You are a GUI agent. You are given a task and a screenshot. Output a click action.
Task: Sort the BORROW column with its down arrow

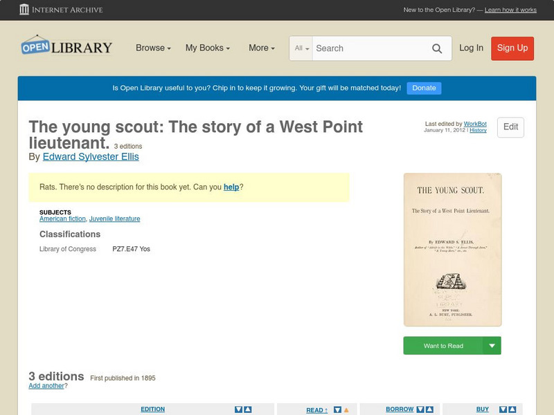(x=420, y=408)
